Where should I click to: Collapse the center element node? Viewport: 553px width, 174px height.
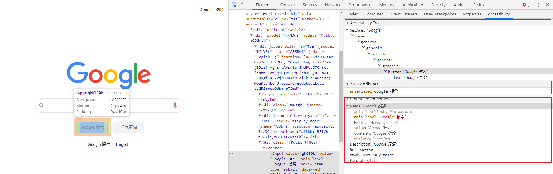pos(264,148)
